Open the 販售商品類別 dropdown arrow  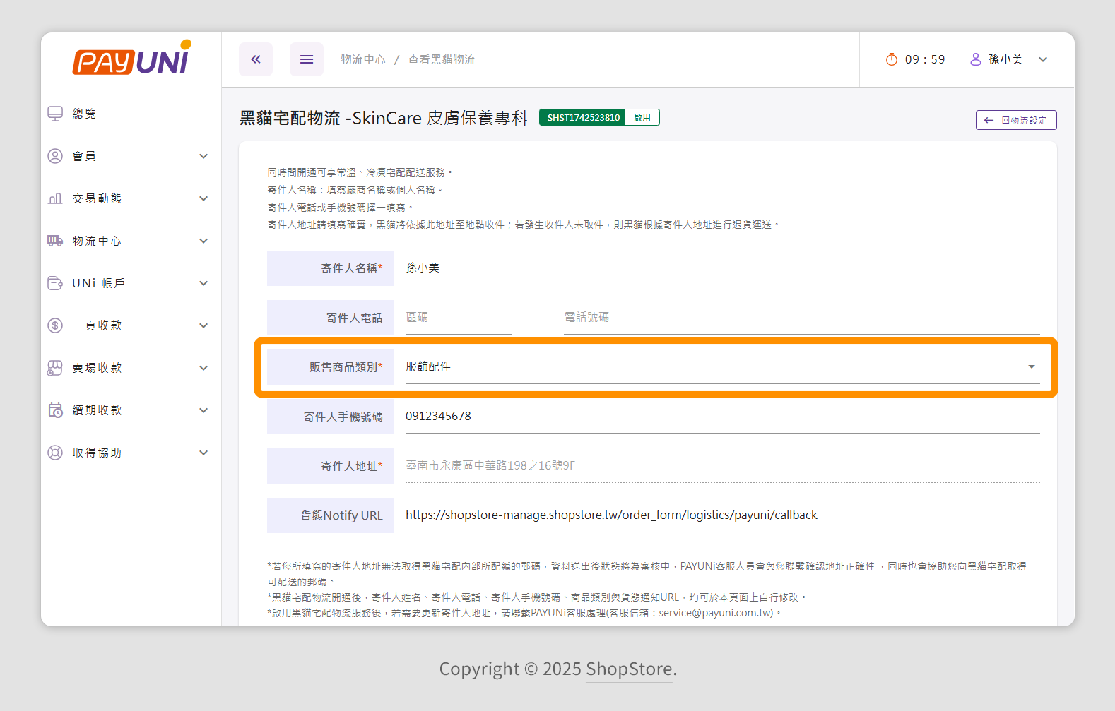pos(1032,367)
